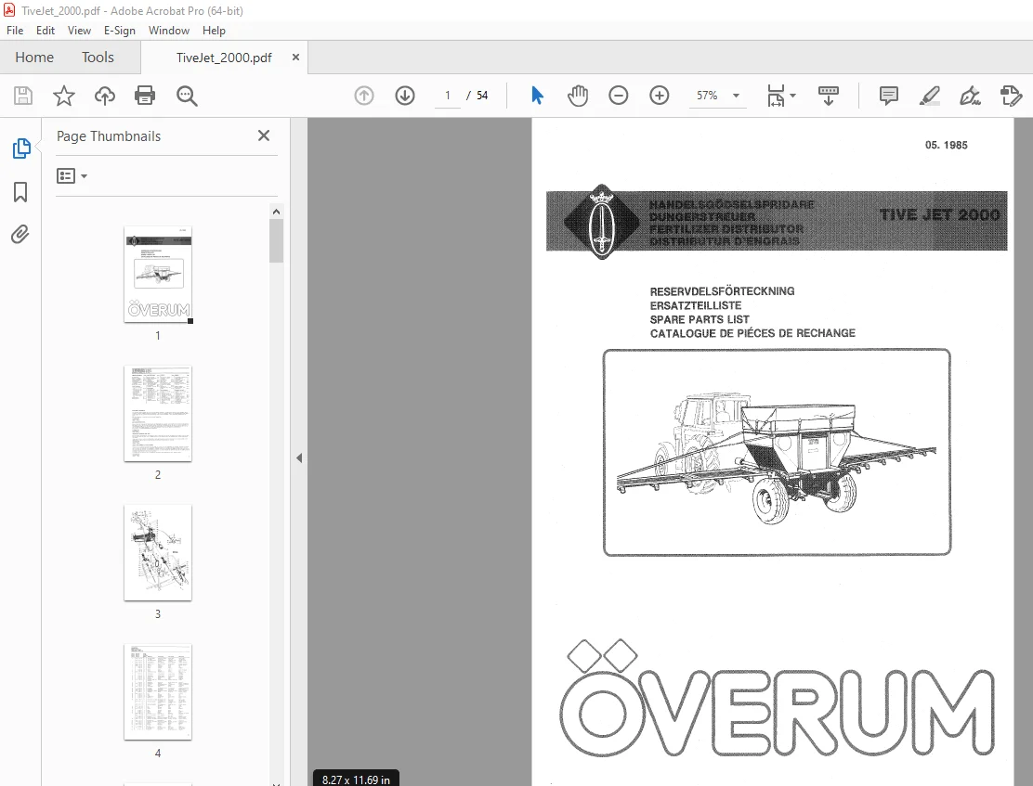Activate the Hand pan tool

[578, 96]
